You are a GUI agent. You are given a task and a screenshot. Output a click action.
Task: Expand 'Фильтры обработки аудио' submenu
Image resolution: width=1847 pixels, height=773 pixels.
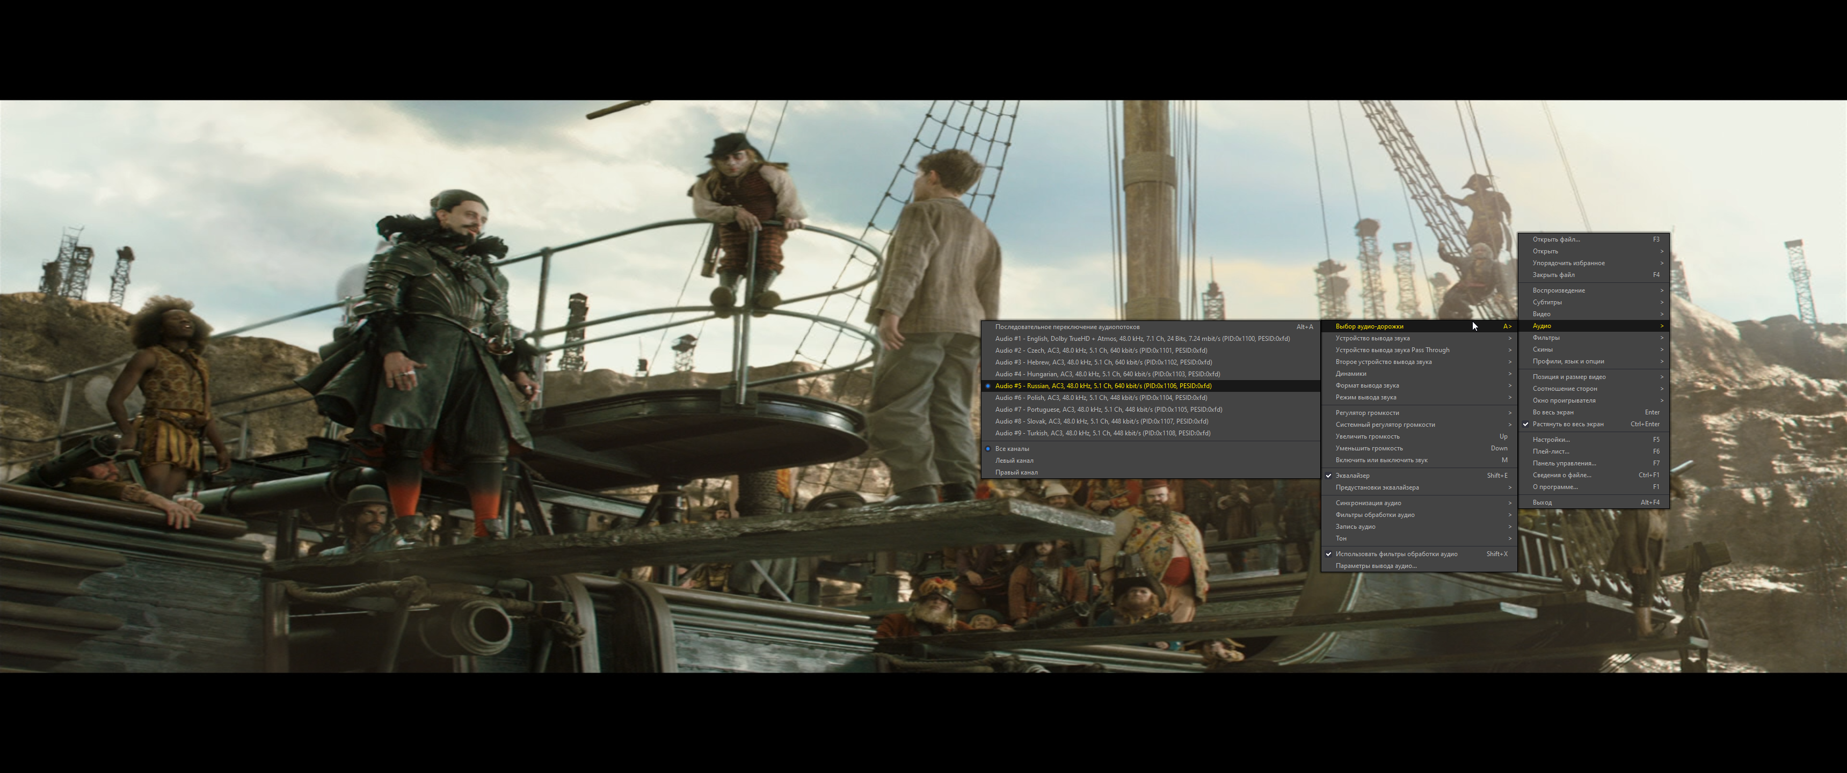1419,515
